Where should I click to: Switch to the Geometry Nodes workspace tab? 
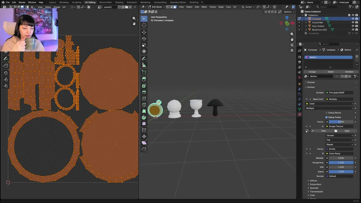(178, 2)
